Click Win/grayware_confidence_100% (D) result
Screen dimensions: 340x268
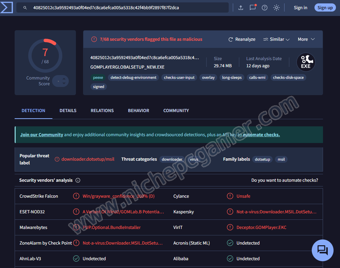tap(119, 196)
